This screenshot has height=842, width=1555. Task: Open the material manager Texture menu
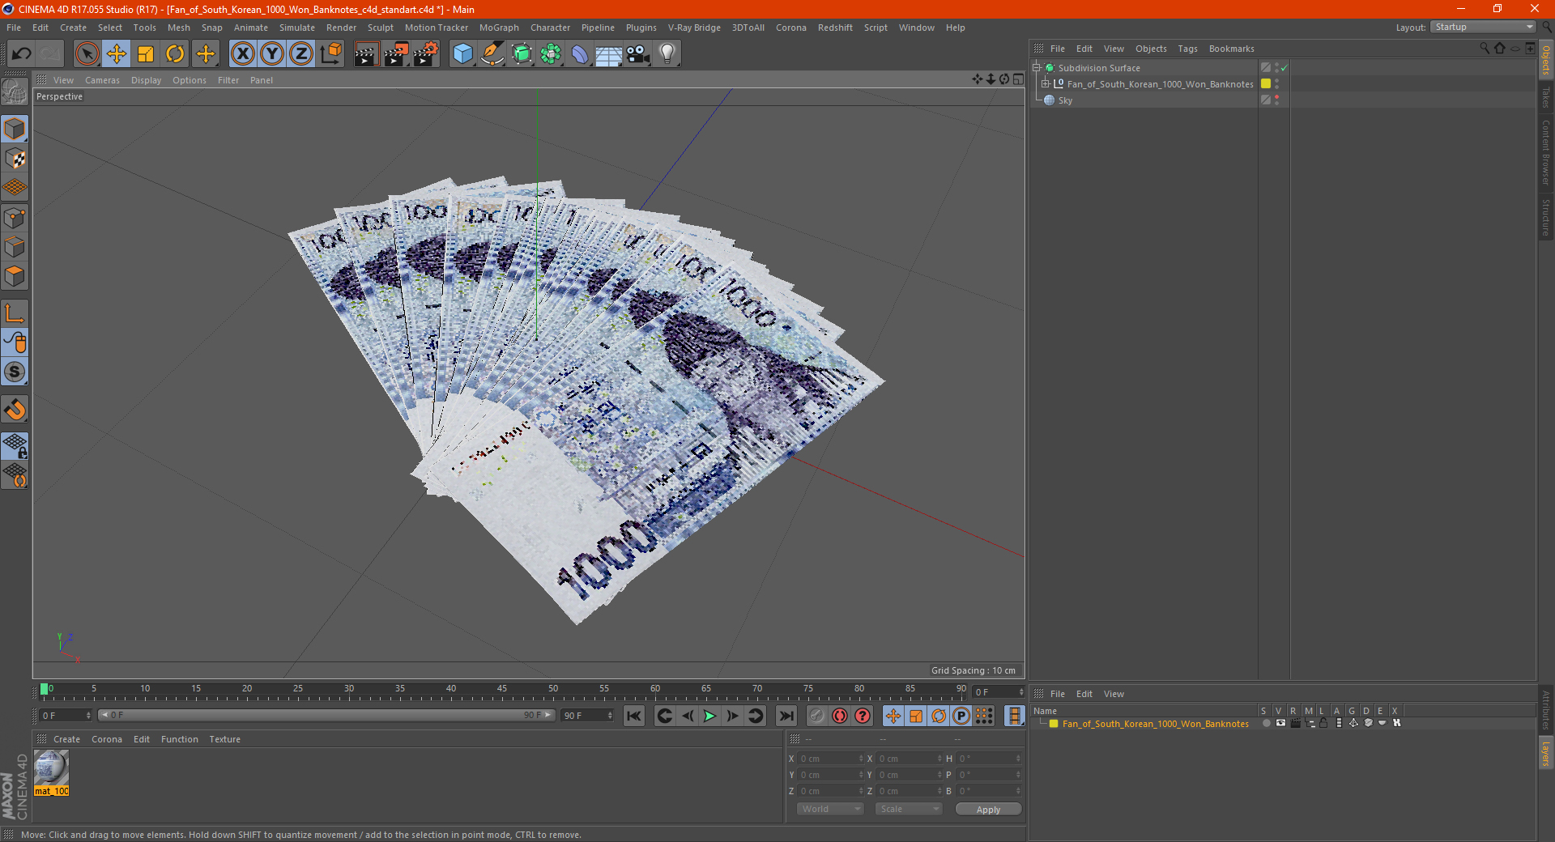coord(224,739)
